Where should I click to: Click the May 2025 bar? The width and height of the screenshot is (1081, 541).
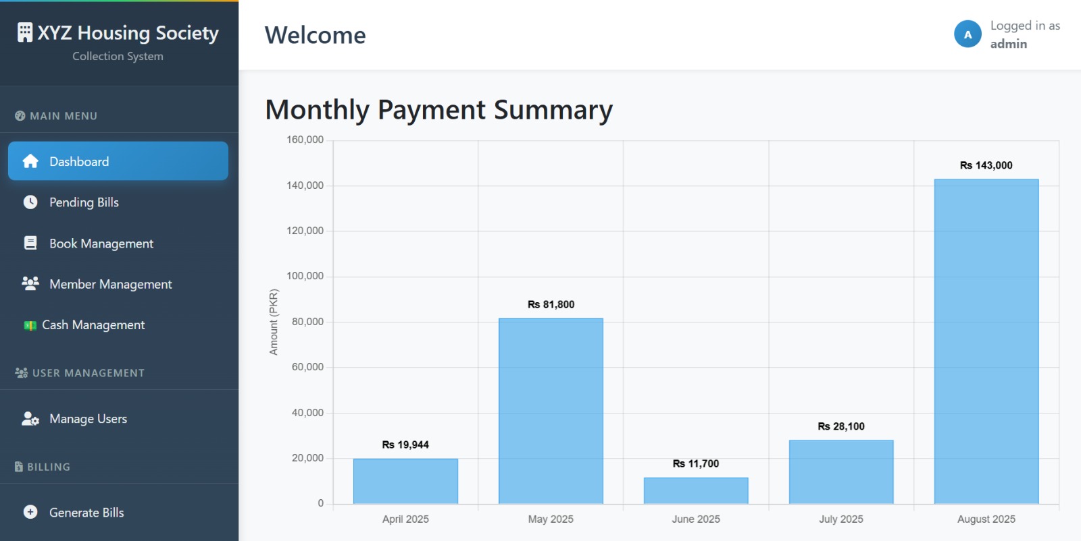click(x=551, y=411)
